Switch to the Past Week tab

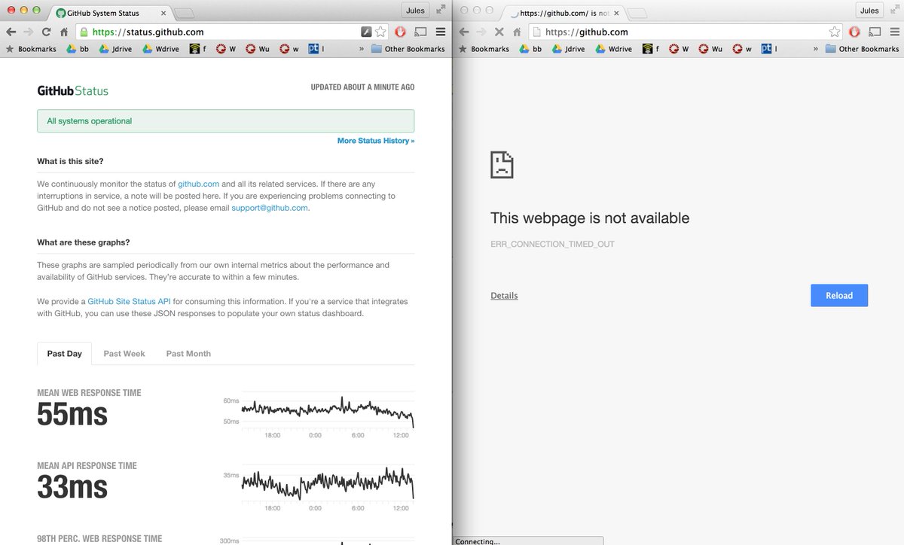[124, 354]
